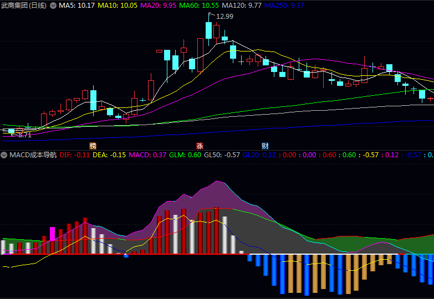This screenshot has width=434, height=299.
Task: Click the MA120 value label
Action: click(241, 6)
